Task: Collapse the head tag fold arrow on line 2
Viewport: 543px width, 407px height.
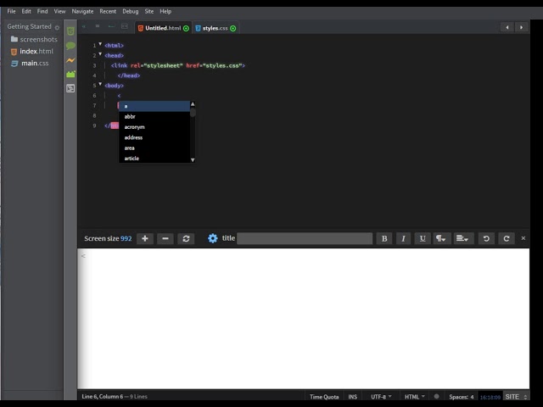Action: pyautogui.click(x=100, y=54)
